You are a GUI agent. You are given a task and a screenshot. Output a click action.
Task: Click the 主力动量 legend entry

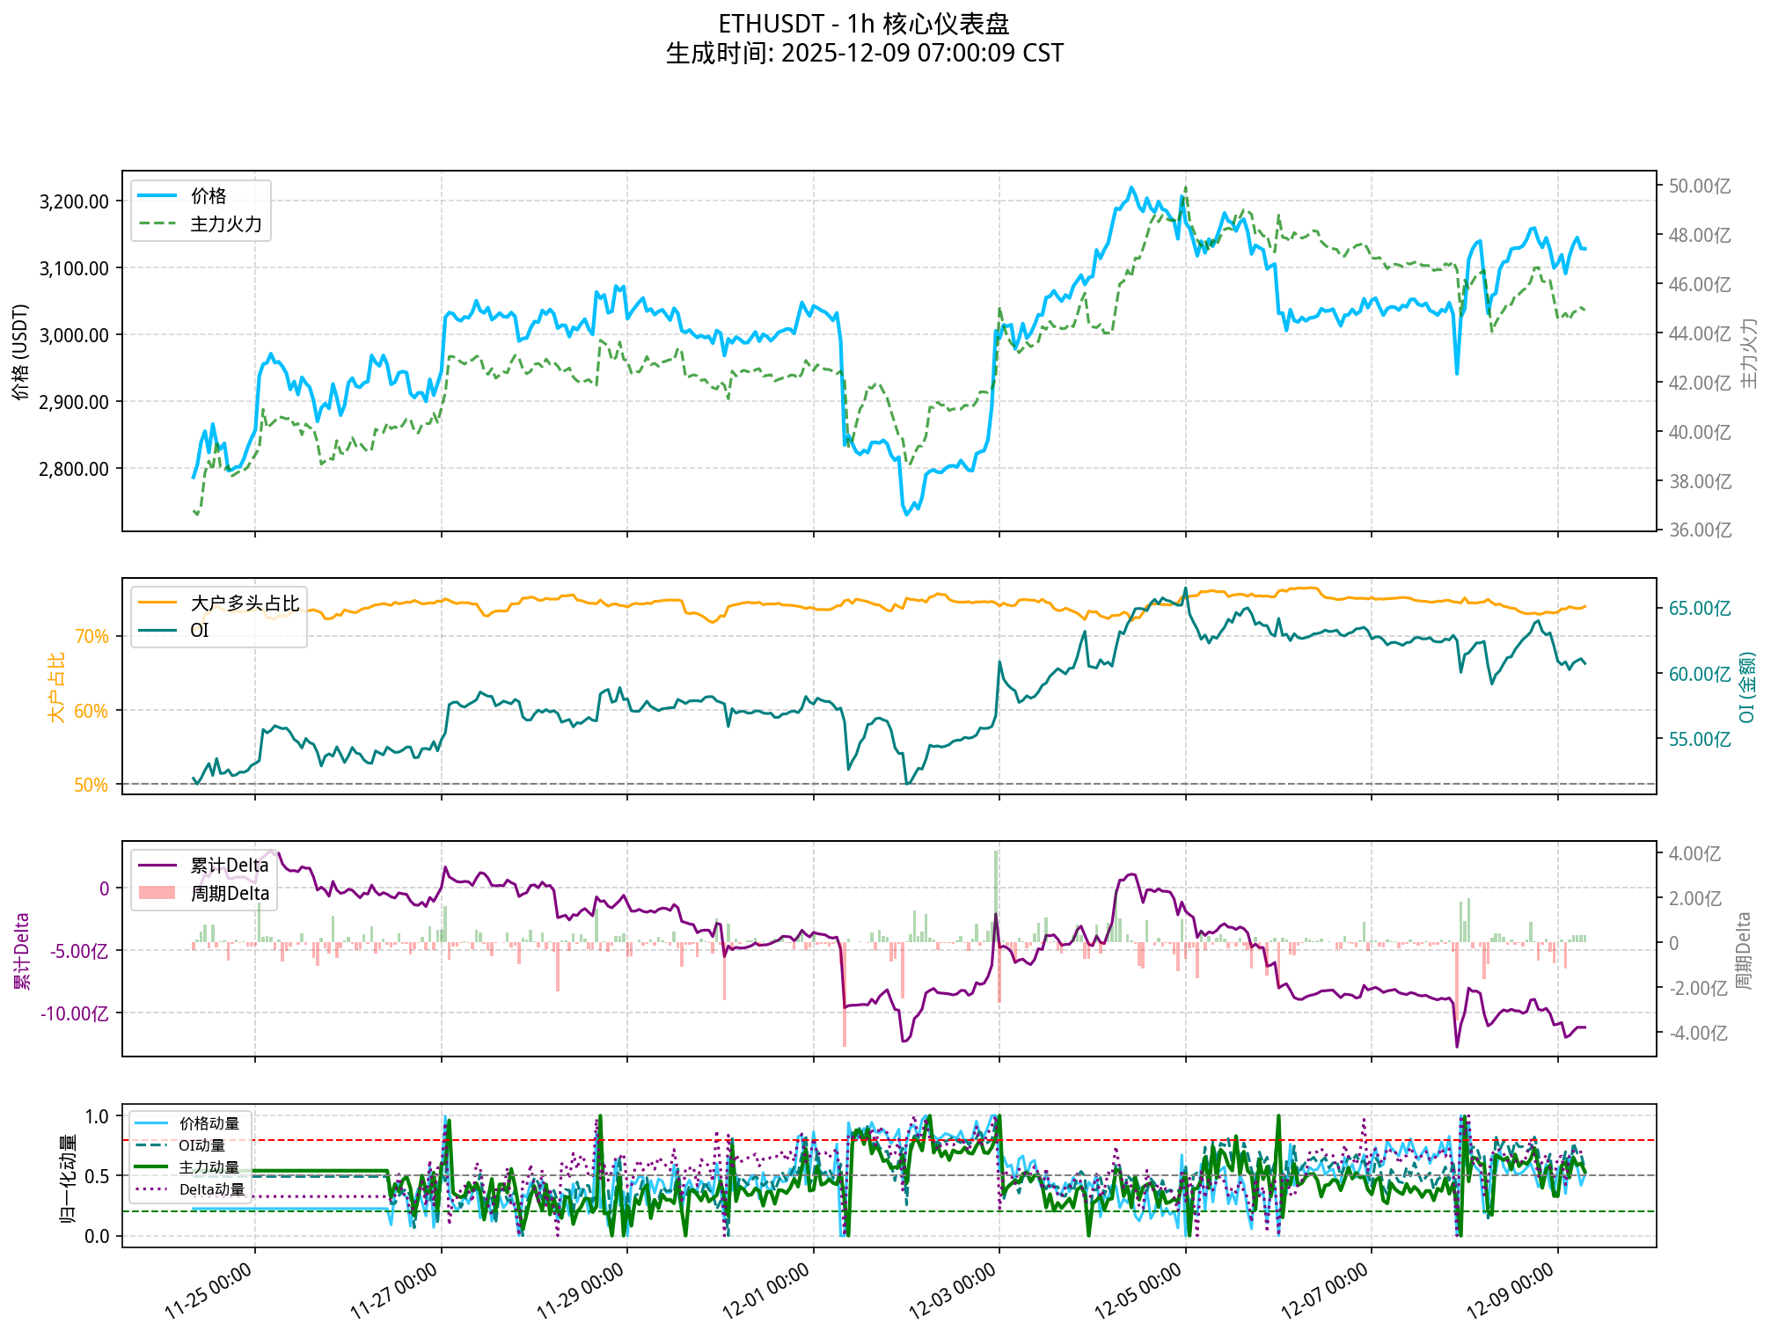tap(209, 1167)
